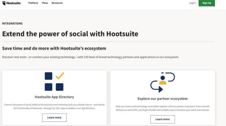Click the Discover new tools paragraph

coord(91,57)
